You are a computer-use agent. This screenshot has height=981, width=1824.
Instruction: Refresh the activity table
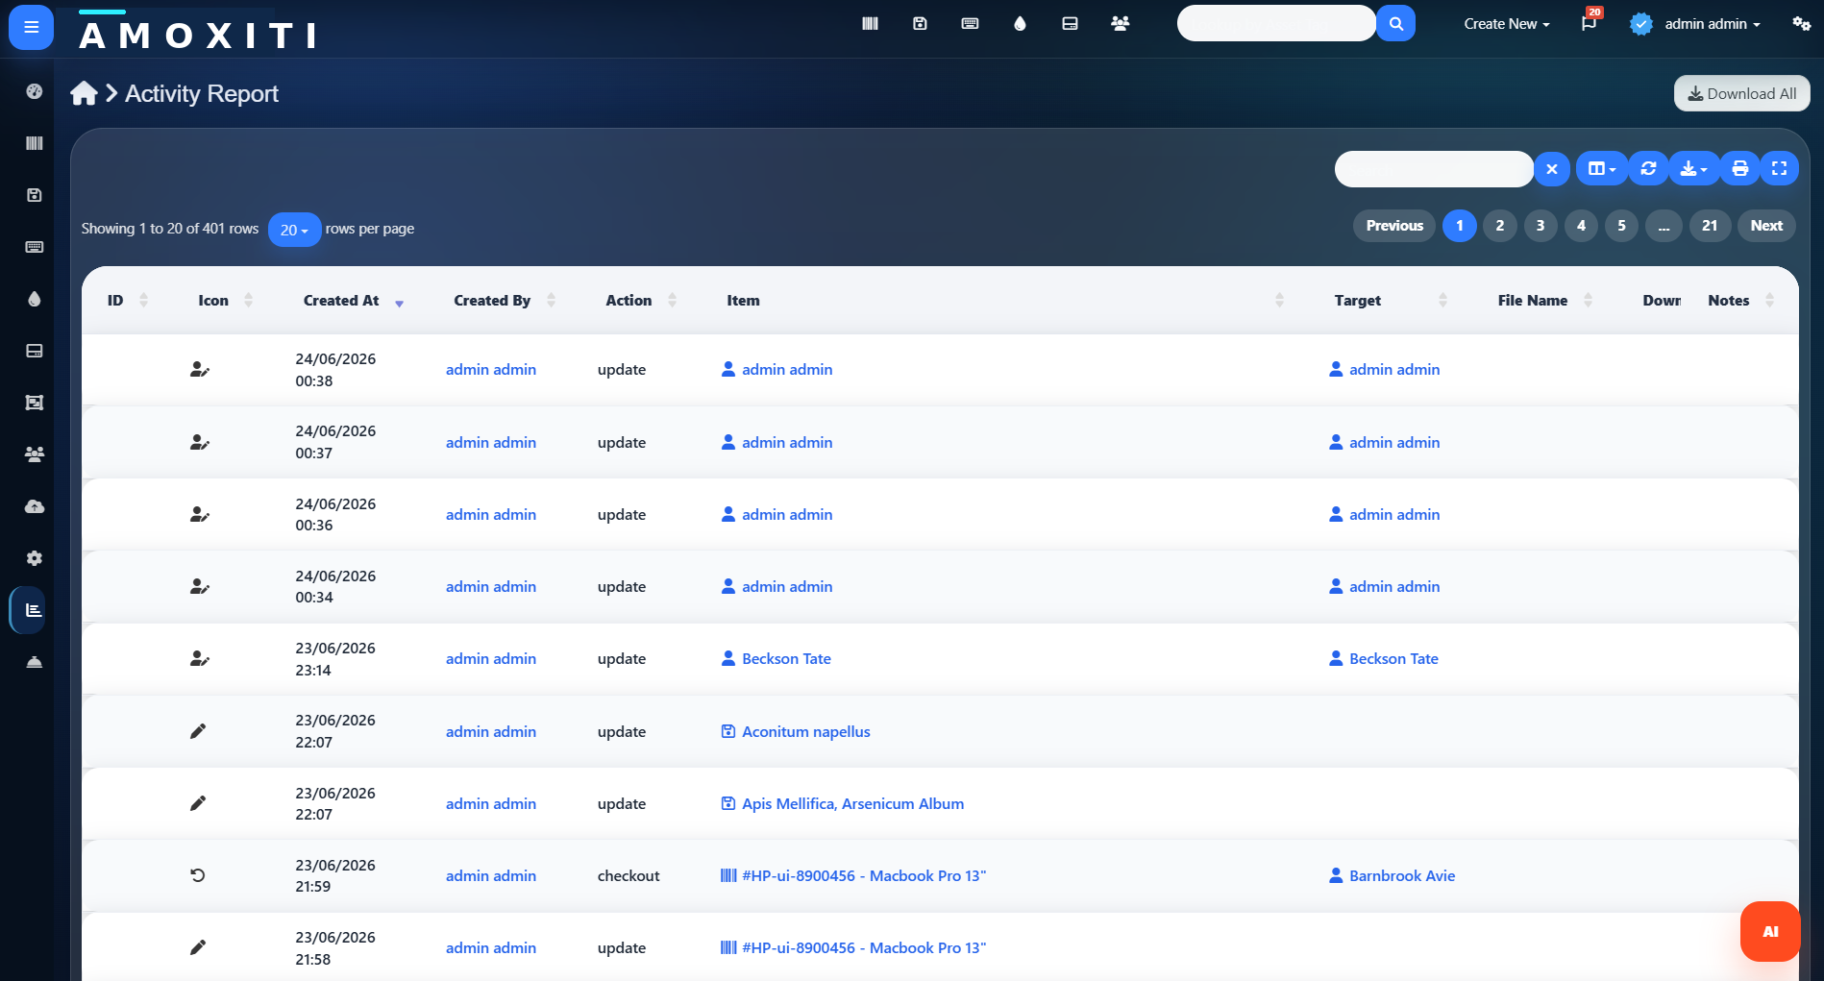tap(1648, 169)
